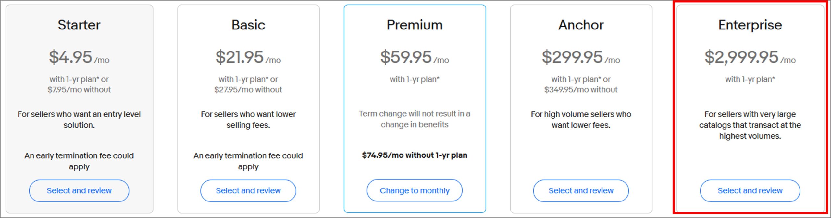
Task: Click the Anchor plan heading
Action: 581,25
